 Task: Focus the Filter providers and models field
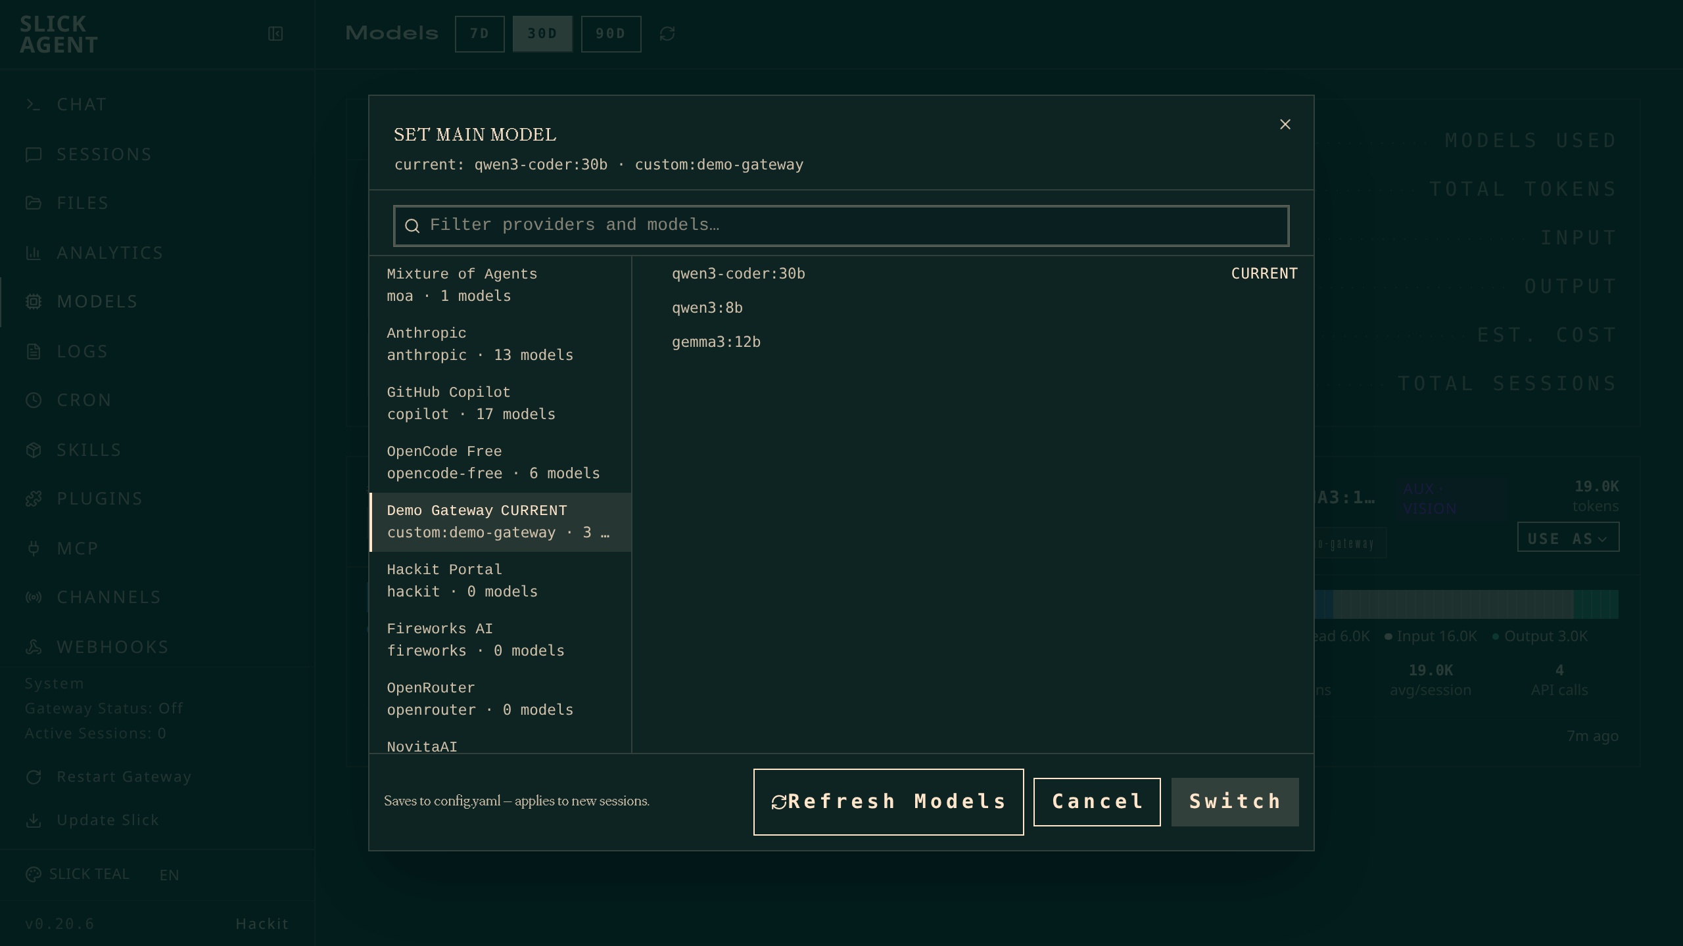[841, 226]
